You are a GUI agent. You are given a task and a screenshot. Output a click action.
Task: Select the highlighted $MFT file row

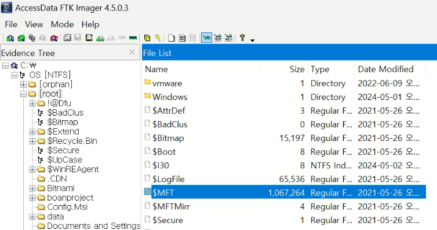284,192
